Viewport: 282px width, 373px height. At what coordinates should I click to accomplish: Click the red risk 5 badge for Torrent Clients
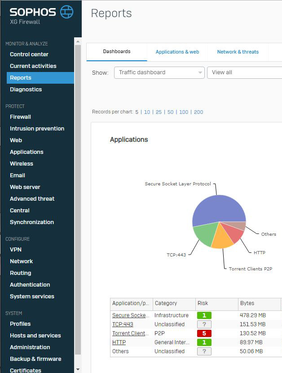point(204,333)
